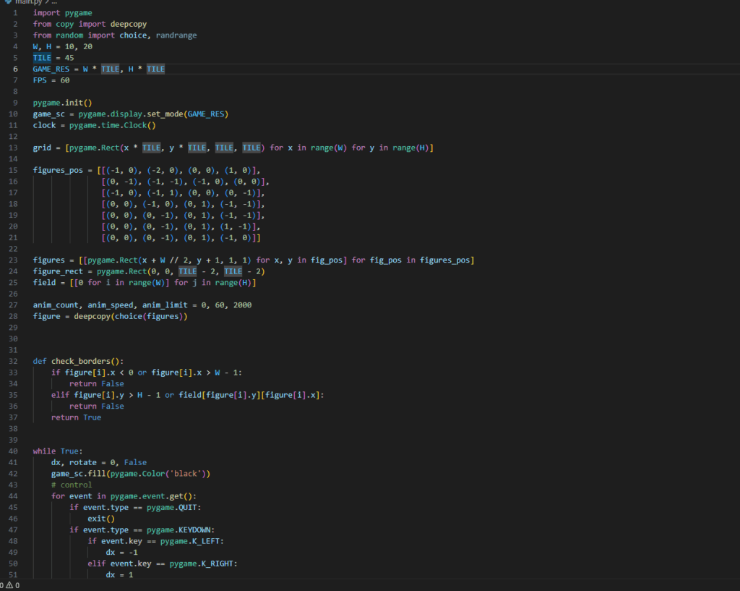Viewport: 740px width, 591px height.
Task: Select main.py in the breadcrumb bar
Action: (x=27, y=2)
